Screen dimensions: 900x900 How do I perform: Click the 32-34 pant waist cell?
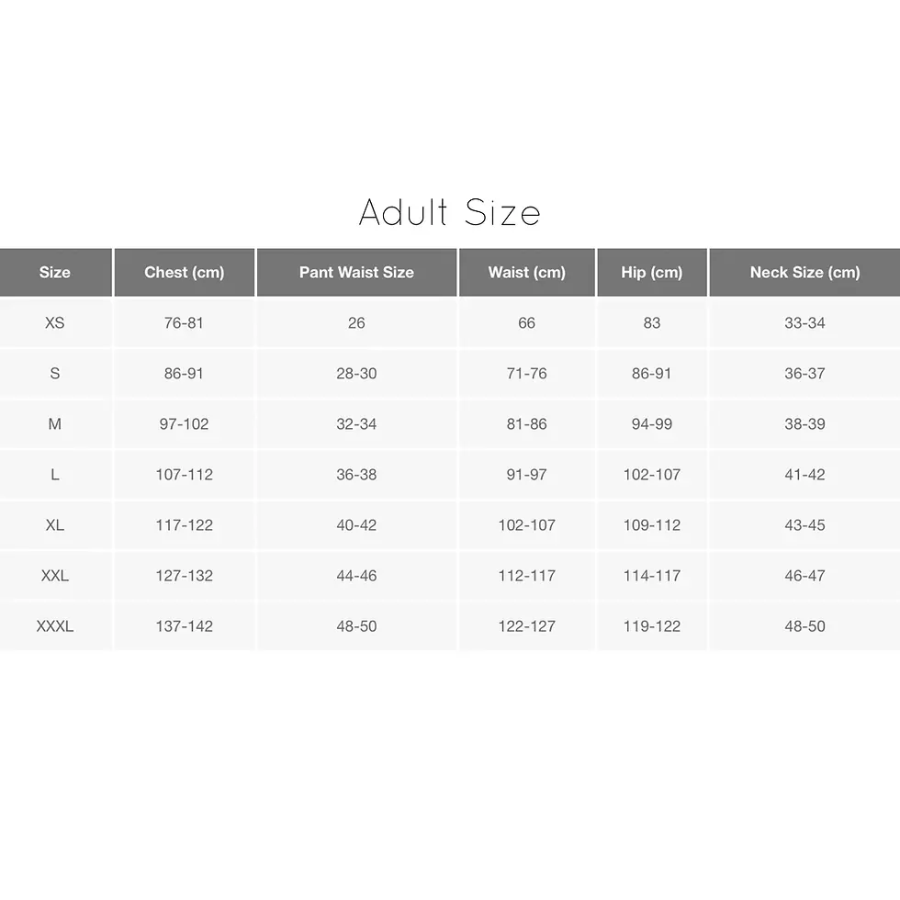(356, 424)
